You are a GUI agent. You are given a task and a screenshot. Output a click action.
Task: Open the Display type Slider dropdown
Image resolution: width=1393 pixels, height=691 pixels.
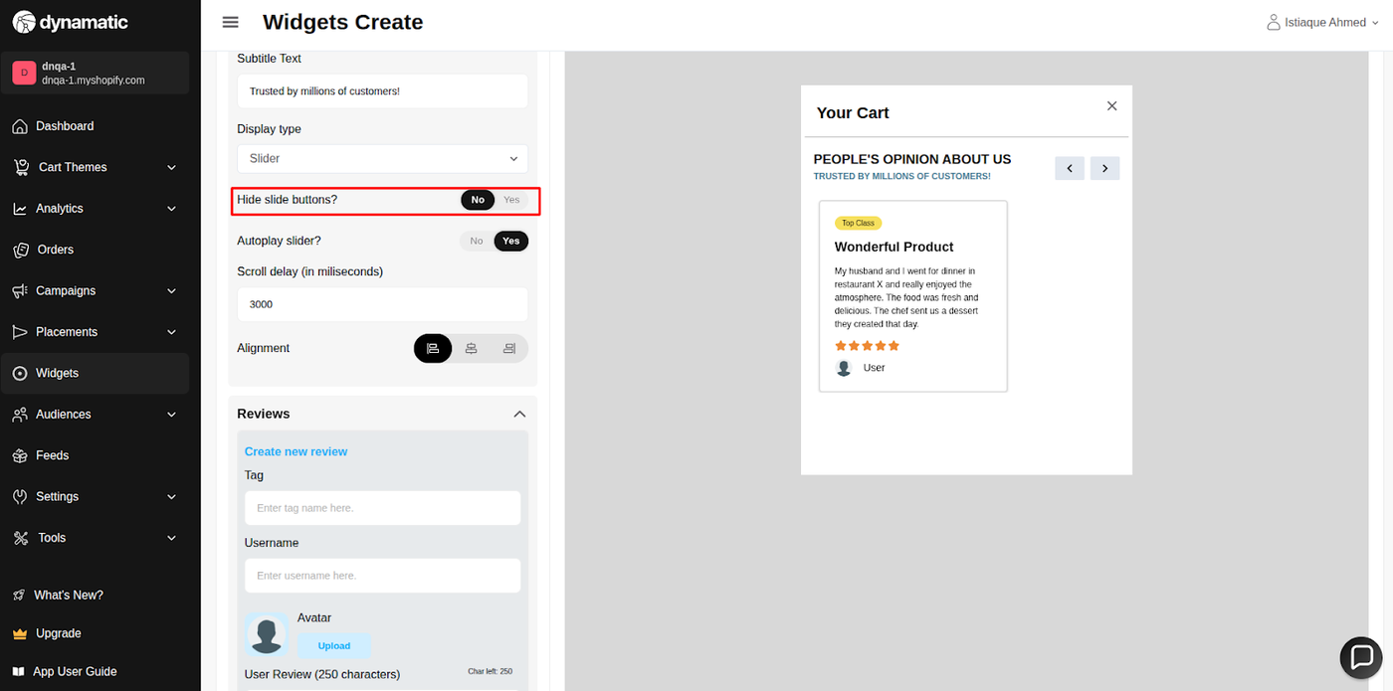click(382, 158)
